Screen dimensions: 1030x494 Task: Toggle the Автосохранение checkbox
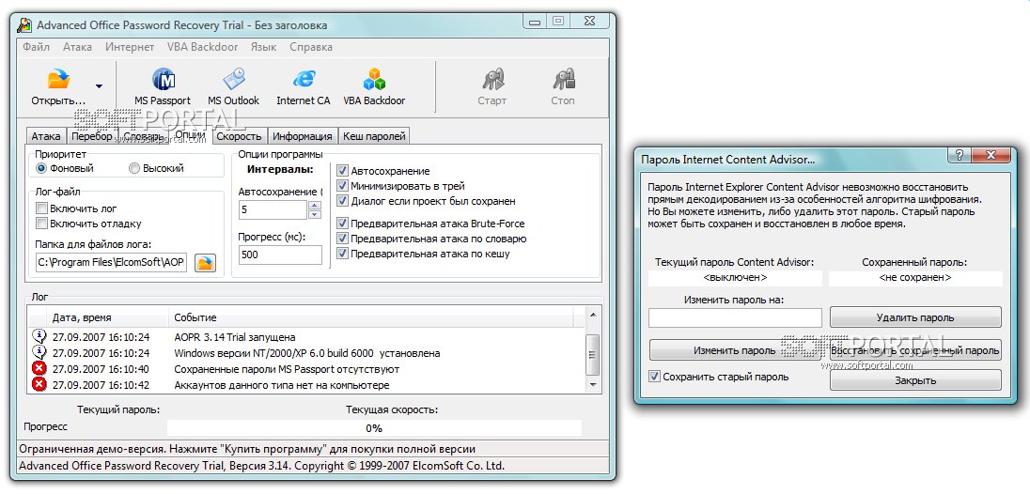(341, 171)
